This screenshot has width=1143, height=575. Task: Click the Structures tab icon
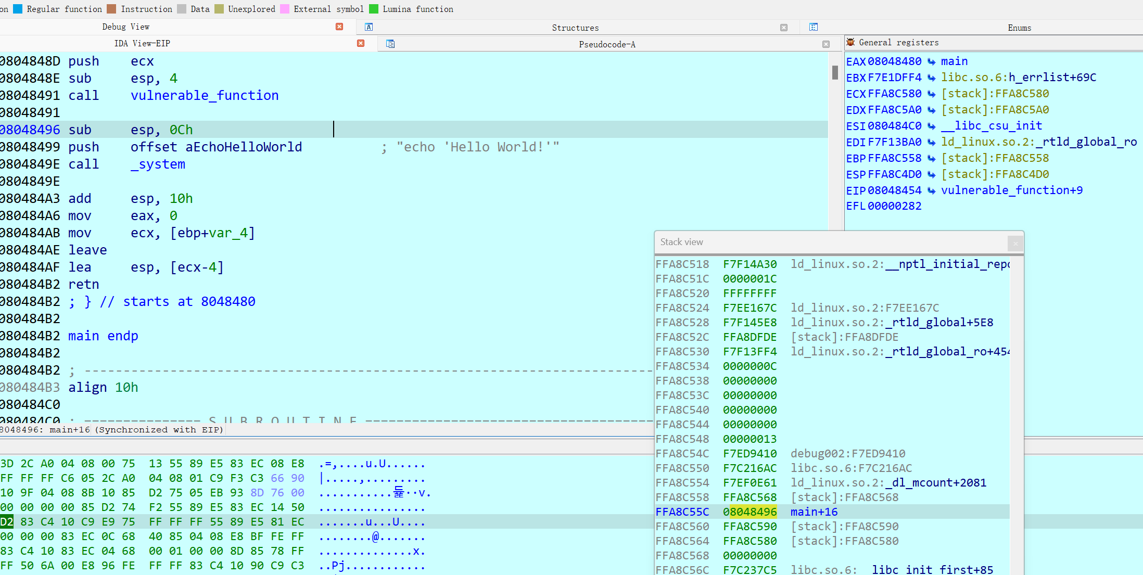[x=369, y=27]
